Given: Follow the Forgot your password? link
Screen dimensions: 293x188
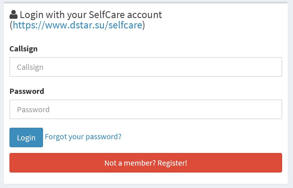Looking at the screenshot, I should click(83, 137).
